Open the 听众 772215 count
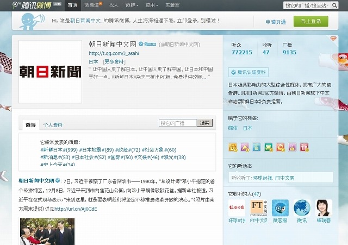 pos(241,49)
